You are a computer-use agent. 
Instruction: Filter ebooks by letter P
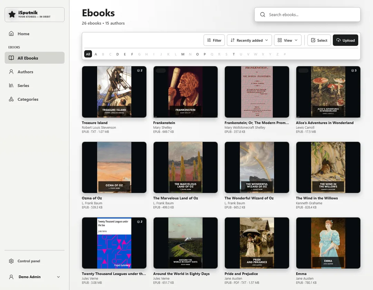[x=204, y=54]
